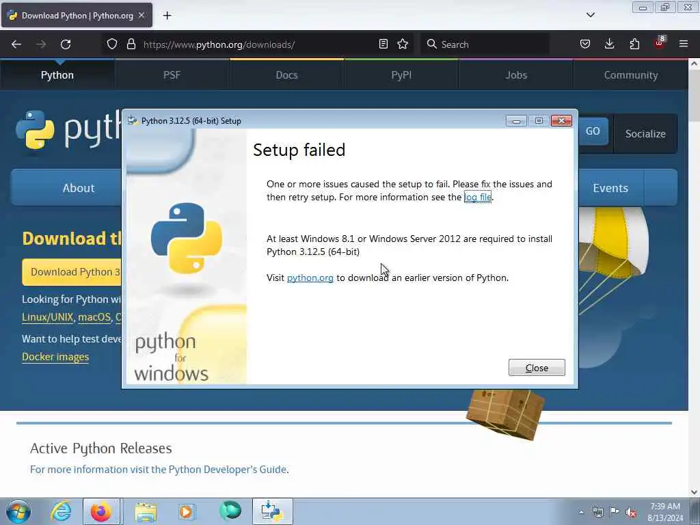
Task: Open the Docs top navigation tab
Action: [x=286, y=75]
